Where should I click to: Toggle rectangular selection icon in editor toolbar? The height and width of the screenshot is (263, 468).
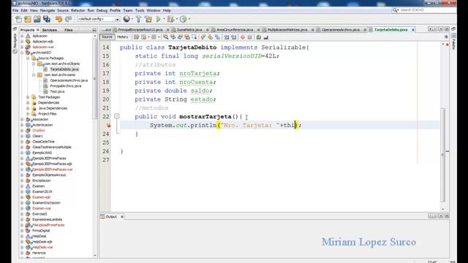coord(195,37)
